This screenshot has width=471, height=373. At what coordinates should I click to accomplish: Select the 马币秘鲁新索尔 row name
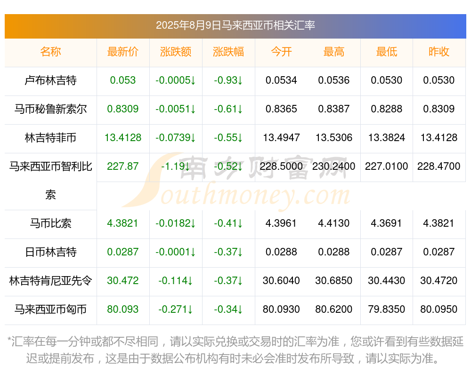point(50,109)
